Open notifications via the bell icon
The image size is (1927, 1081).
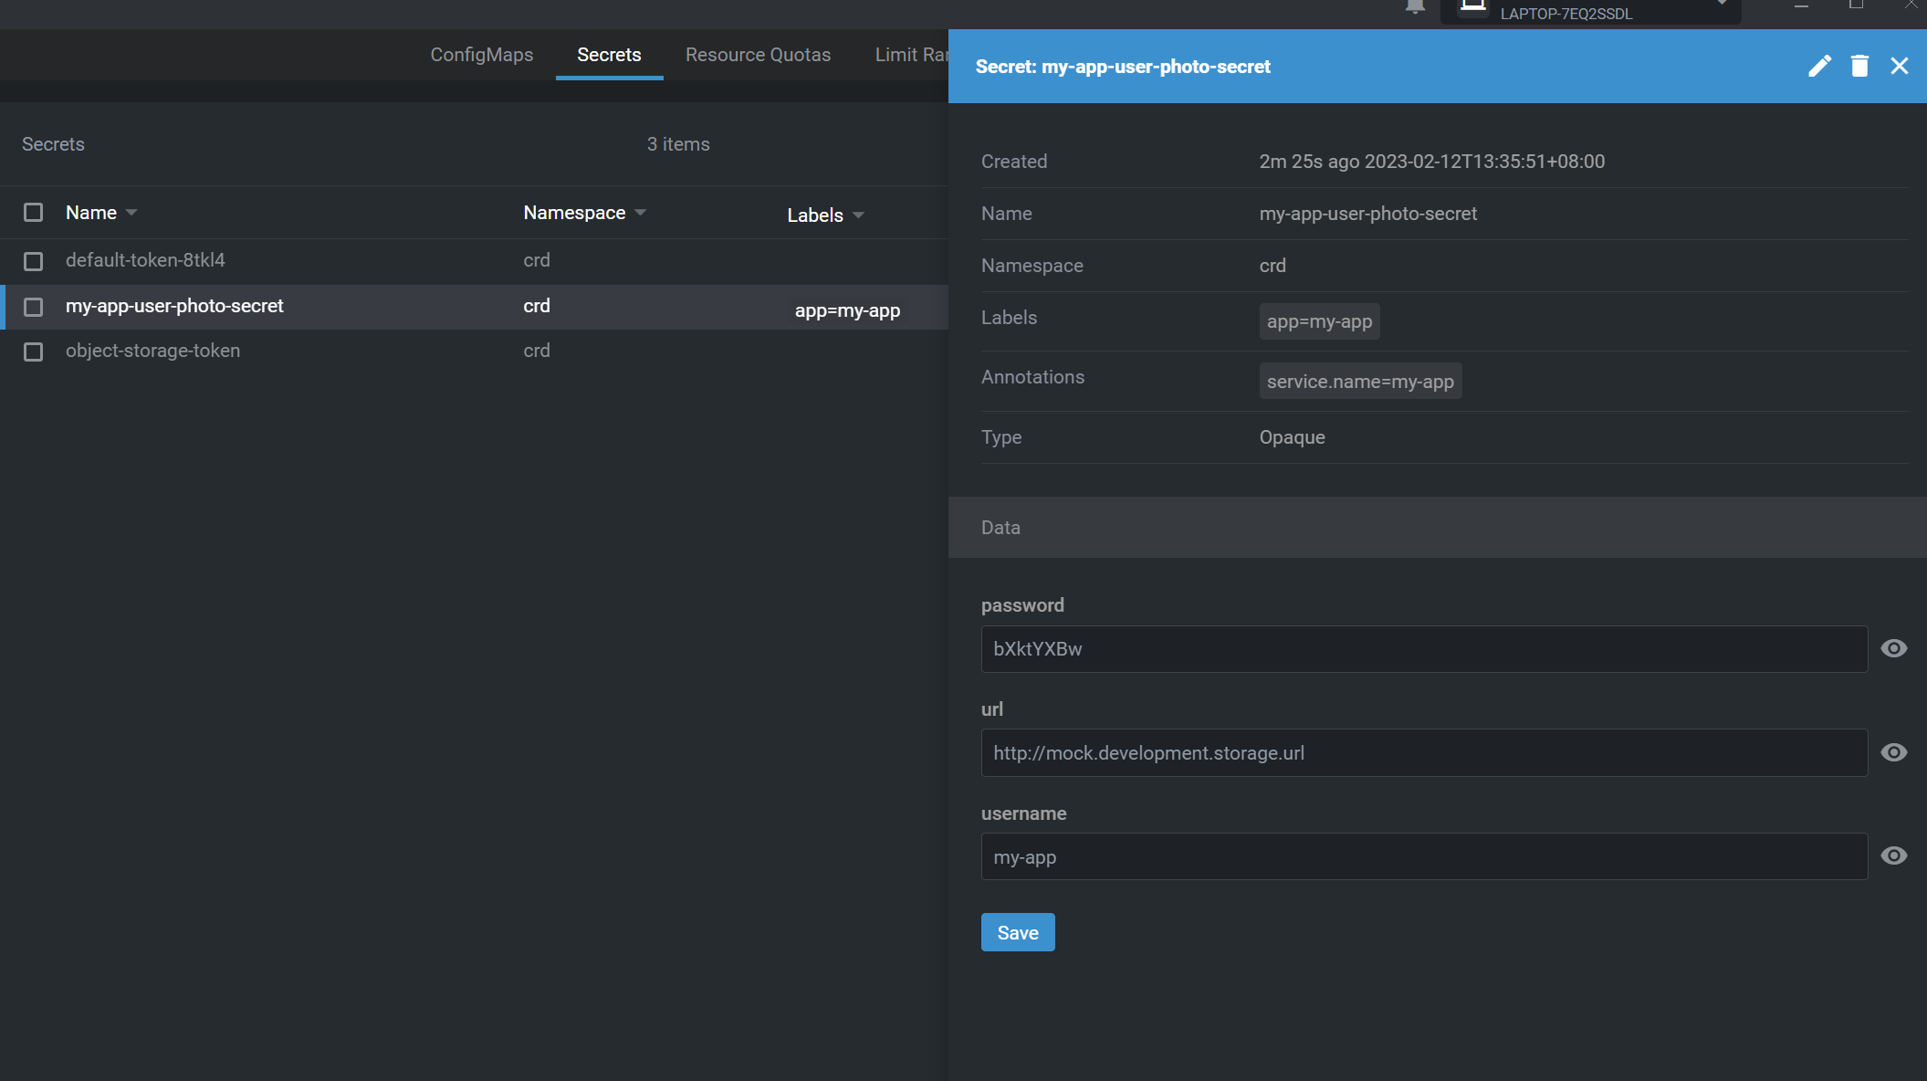[1415, 7]
